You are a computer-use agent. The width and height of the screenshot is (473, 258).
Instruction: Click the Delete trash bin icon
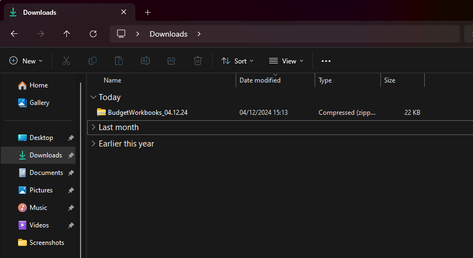tap(198, 61)
